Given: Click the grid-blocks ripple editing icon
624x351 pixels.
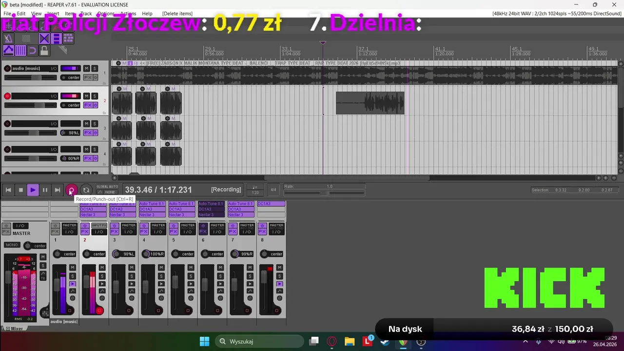Looking at the screenshot, I should coord(69,38).
